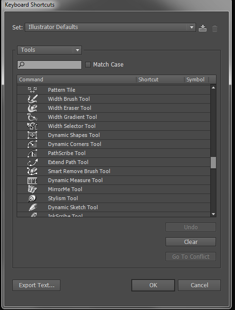The image size is (235, 310).
Task: Select the Dynamic Sketch Tool row text
Action: (x=73, y=207)
